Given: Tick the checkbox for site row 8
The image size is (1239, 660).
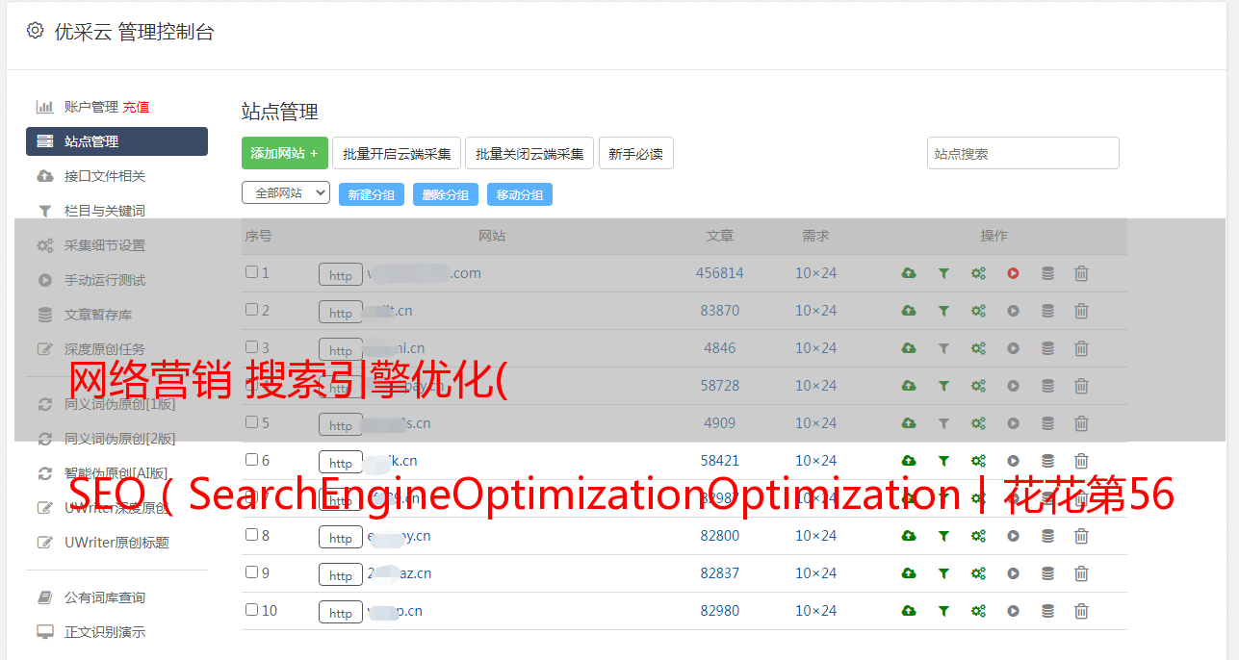Looking at the screenshot, I should pos(251,535).
